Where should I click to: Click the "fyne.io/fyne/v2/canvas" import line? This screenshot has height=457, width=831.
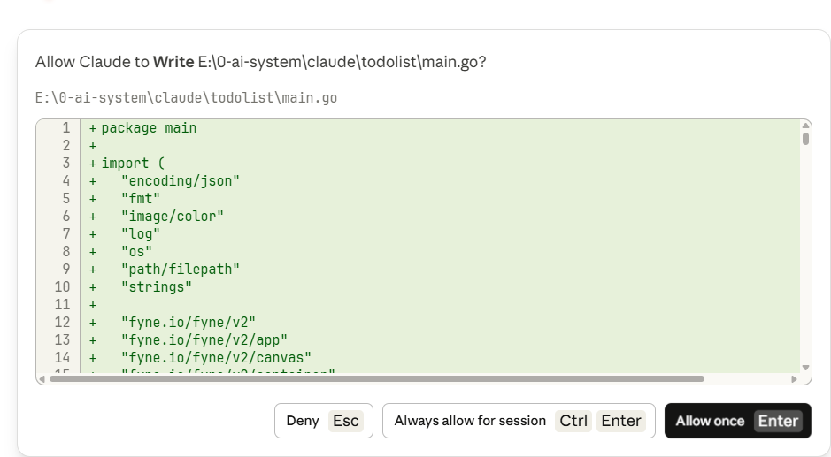(216, 358)
